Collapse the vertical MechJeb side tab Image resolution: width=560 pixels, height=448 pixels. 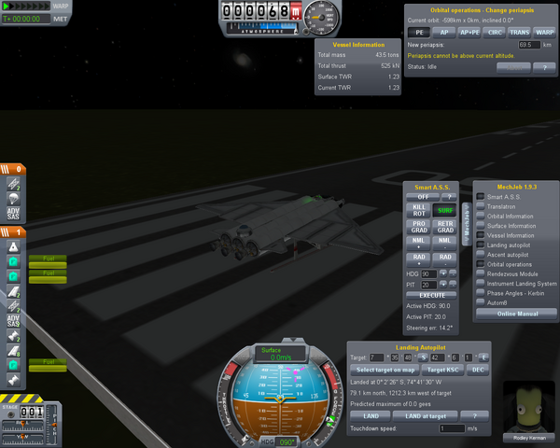pos(467,224)
